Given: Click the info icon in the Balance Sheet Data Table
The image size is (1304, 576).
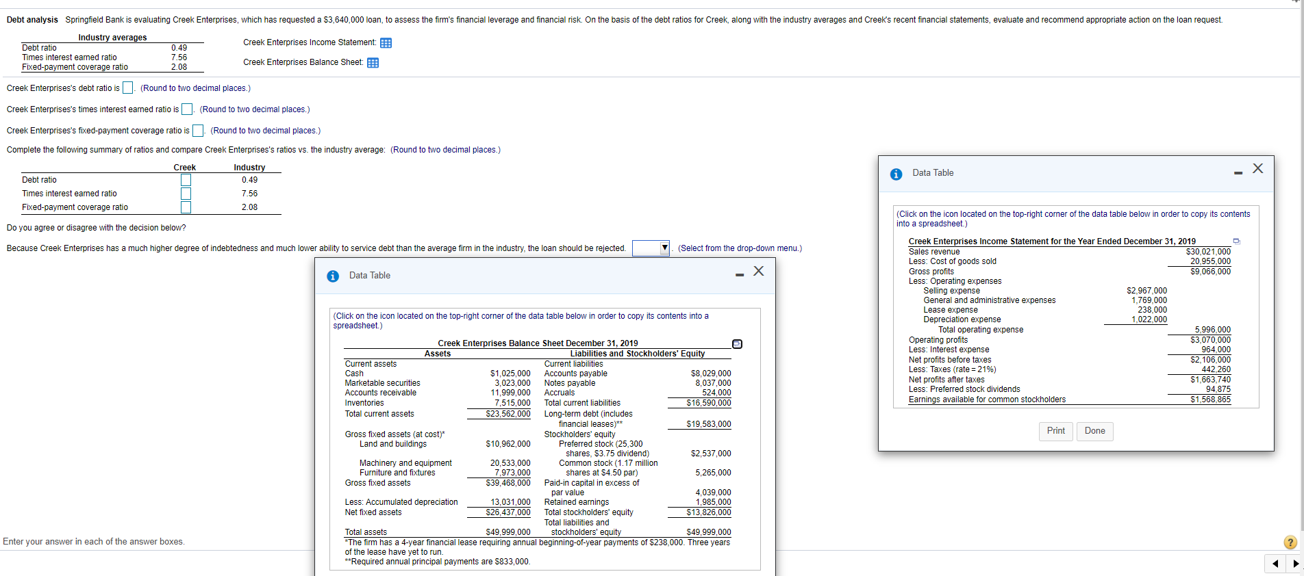Looking at the screenshot, I should 333,276.
